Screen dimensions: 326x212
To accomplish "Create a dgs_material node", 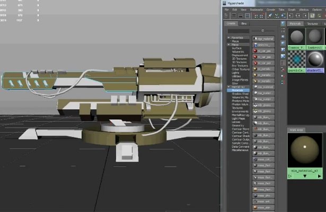I will coord(263,39).
